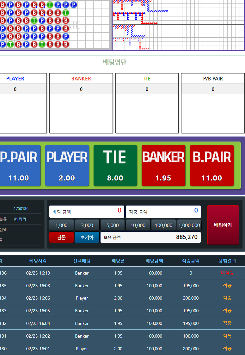
Task: Pick the red BANKER 1.95 tile
Action: pos(163,166)
